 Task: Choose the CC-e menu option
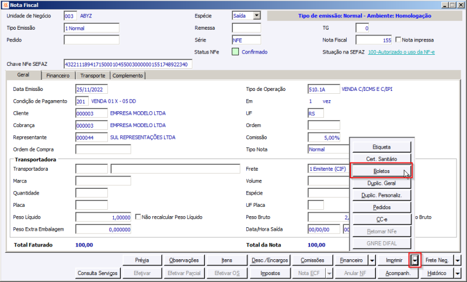(x=382, y=219)
